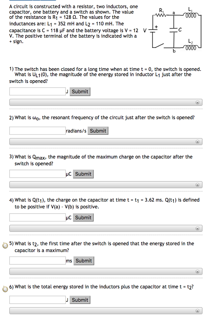Image resolution: width=208 pixels, height=317 pixels.
Task: Click the plus icon on question 6's feedback bar
Action: pyautogui.click(x=198, y=310)
